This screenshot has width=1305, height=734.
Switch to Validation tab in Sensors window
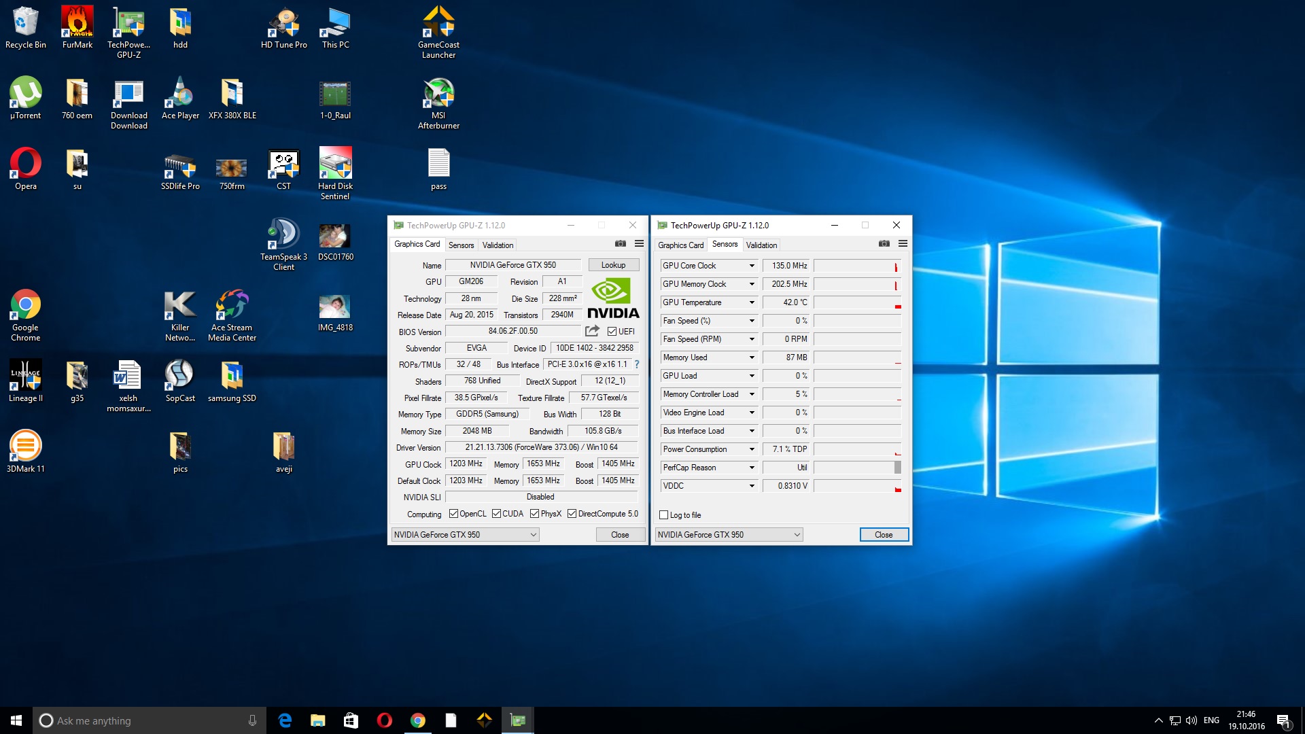(761, 245)
